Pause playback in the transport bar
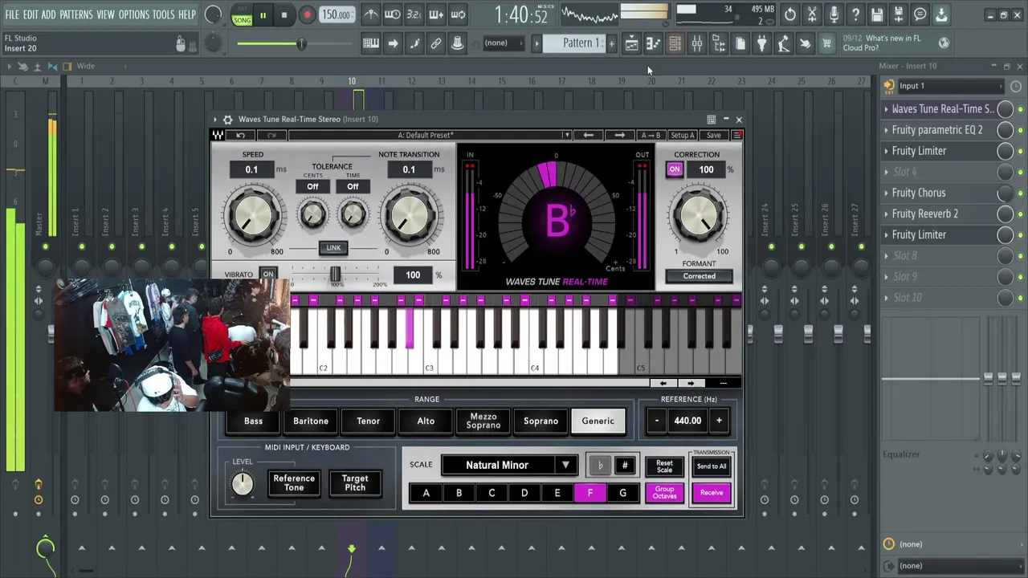Screen dimensions: 1028x578 click(x=263, y=15)
